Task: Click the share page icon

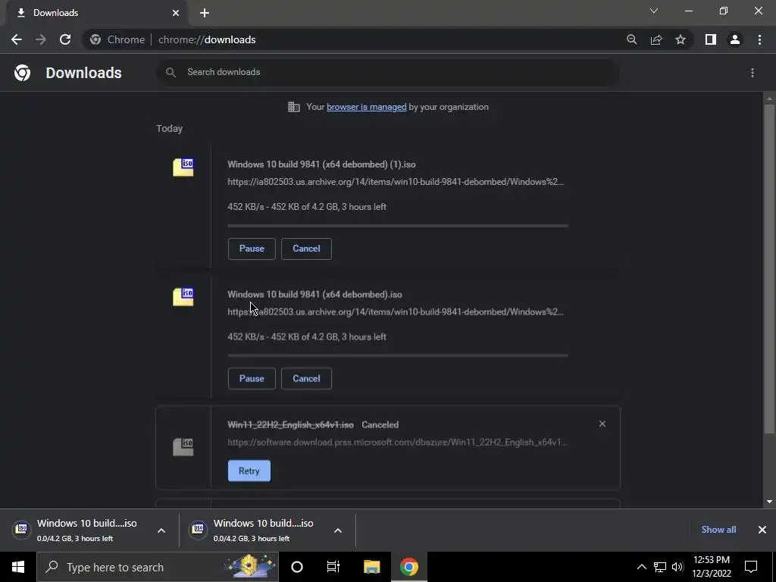Action: [656, 39]
